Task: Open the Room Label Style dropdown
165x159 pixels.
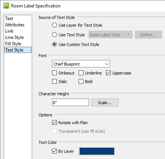Action: click(110, 35)
